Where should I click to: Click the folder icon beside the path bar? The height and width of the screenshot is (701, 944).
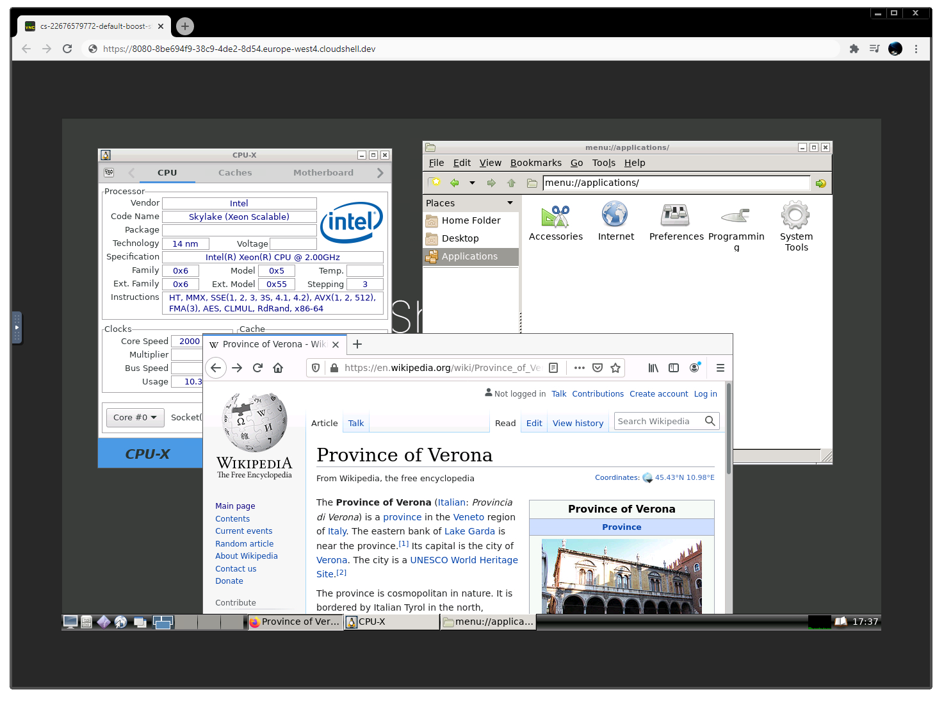532,183
